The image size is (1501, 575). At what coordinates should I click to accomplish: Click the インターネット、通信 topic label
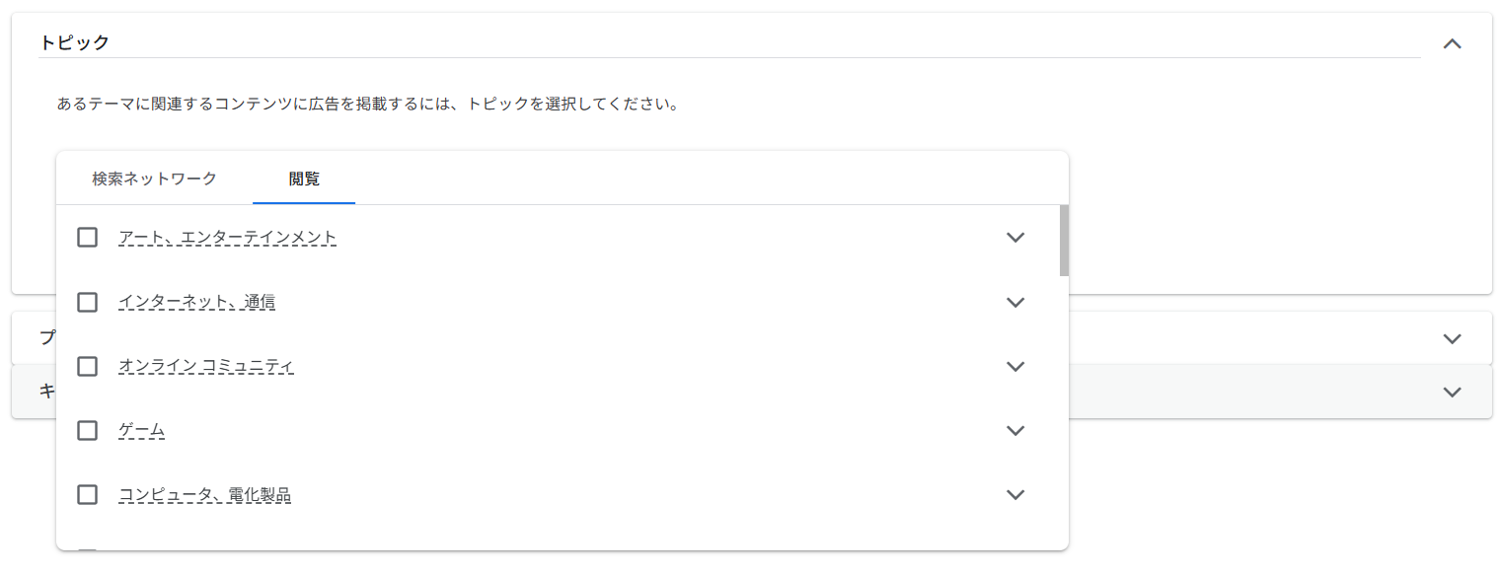click(x=196, y=302)
